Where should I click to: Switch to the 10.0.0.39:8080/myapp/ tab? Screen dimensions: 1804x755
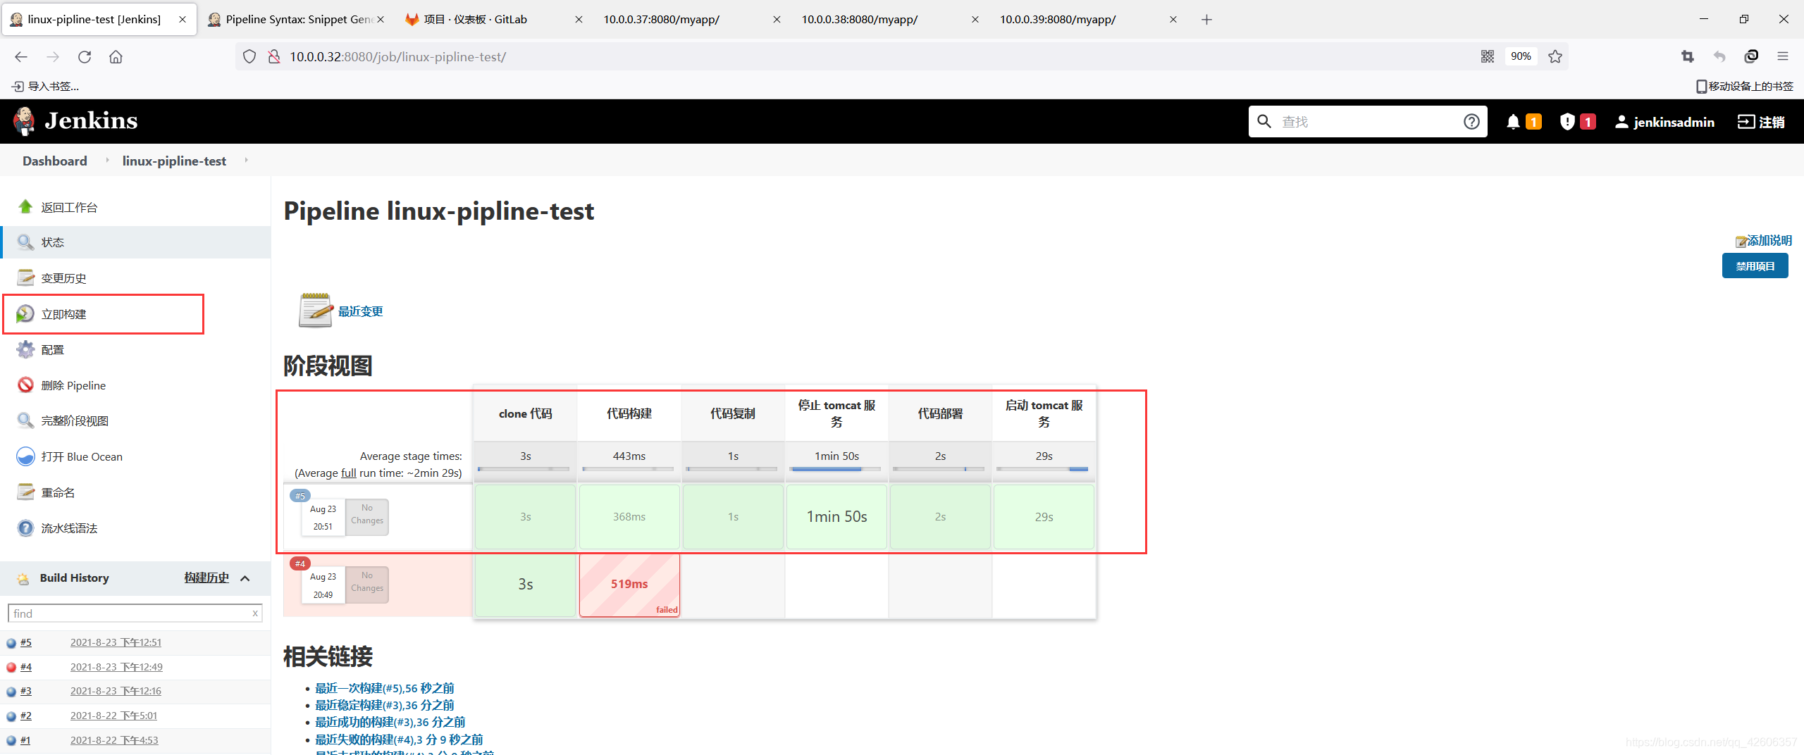point(1088,20)
